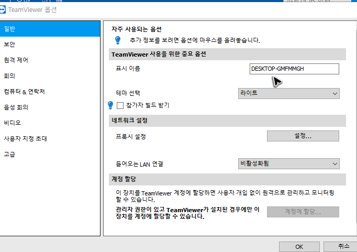The height and width of the screenshot is (252, 357).
Task: Click the TeamViewer logo in title bar
Action: [2, 10]
